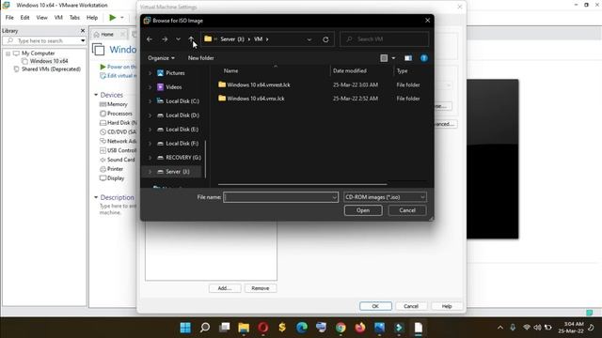The width and height of the screenshot is (602, 338).
Task: Open the VMware File menu
Action: (9, 18)
